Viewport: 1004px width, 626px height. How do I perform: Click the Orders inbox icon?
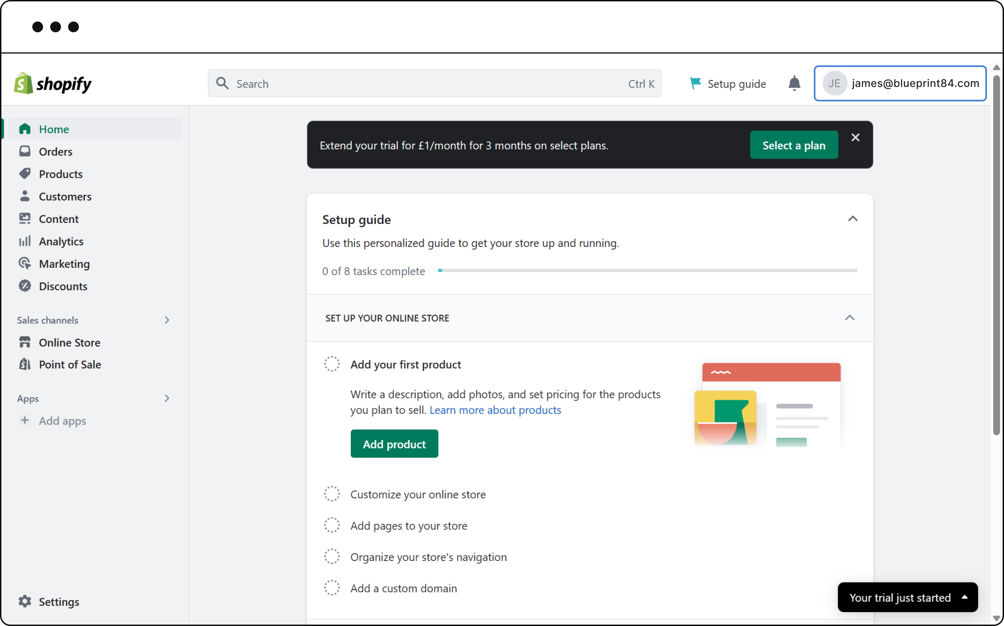point(25,151)
